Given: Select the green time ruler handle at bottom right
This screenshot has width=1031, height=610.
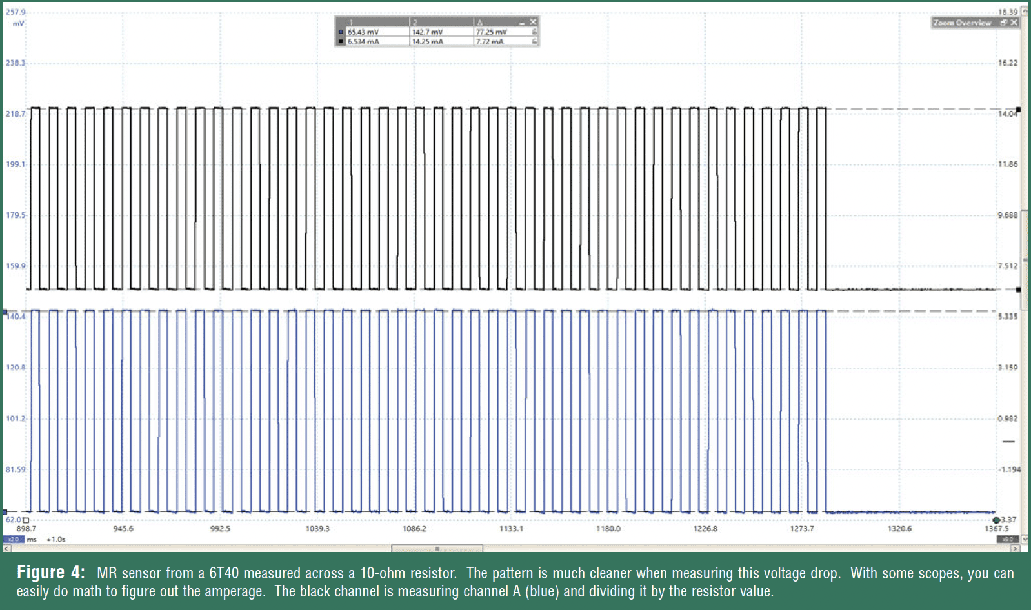Looking at the screenshot, I should pyautogui.click(x=996, y=520).
